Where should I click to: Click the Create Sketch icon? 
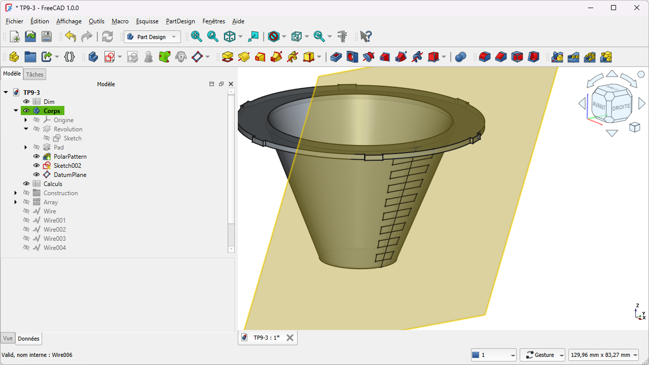point(110,57)
